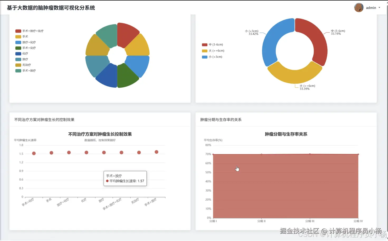Screen dimensions: 388x241
Task: Click the 肿瘤分期与生存率的关系 panel header
Action: (x=221, y=120)
